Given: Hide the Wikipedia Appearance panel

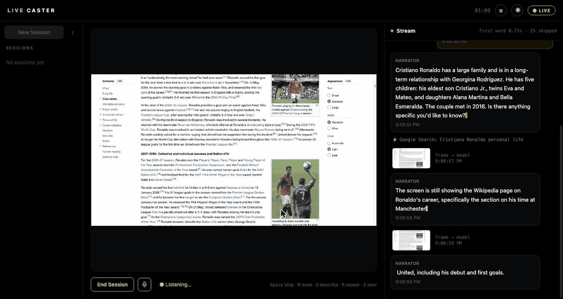Looking at the screenshot, I should click(348, 81).
